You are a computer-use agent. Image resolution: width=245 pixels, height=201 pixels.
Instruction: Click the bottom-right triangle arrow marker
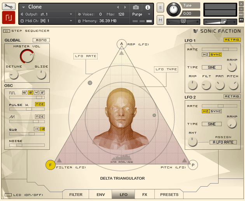coord(184,160)
